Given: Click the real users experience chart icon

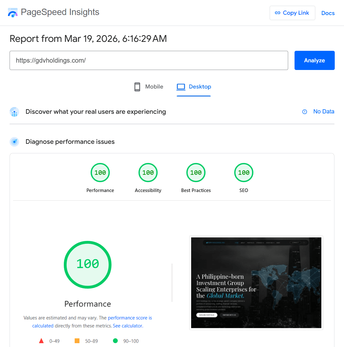Looking at the screenshot, I should pyautogui.click(x=14, y=112).
